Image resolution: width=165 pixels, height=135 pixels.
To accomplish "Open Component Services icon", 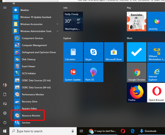I will pos(17,38).
